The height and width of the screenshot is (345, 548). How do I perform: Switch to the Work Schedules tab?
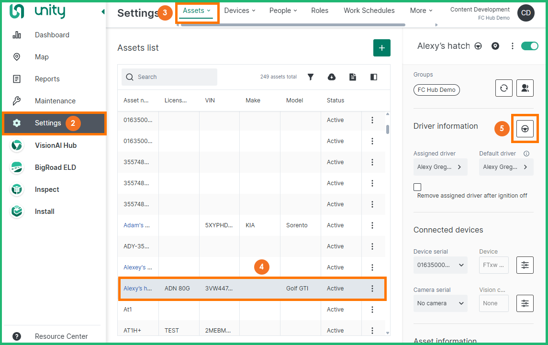click(369, 11)
